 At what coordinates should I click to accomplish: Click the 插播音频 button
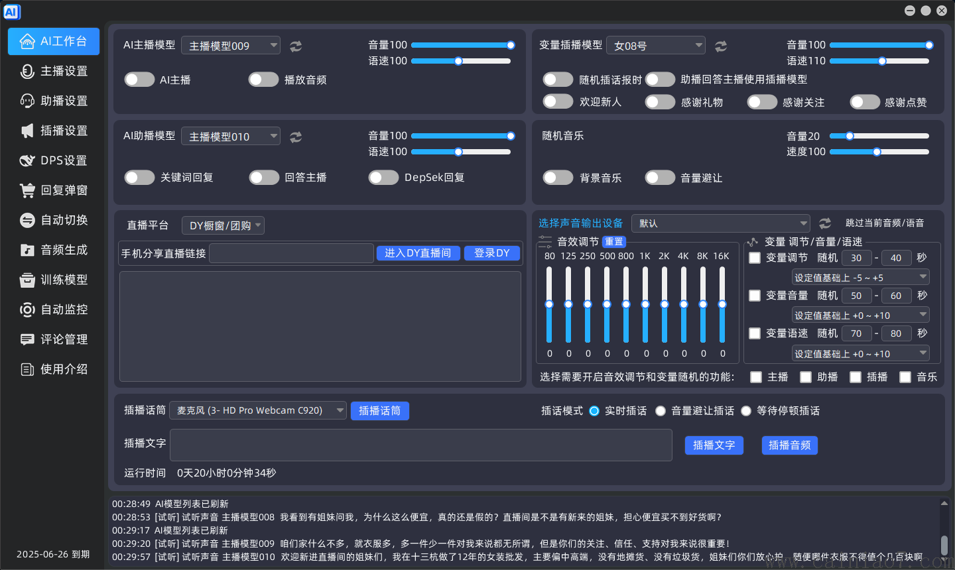click(x=789, y=445)
